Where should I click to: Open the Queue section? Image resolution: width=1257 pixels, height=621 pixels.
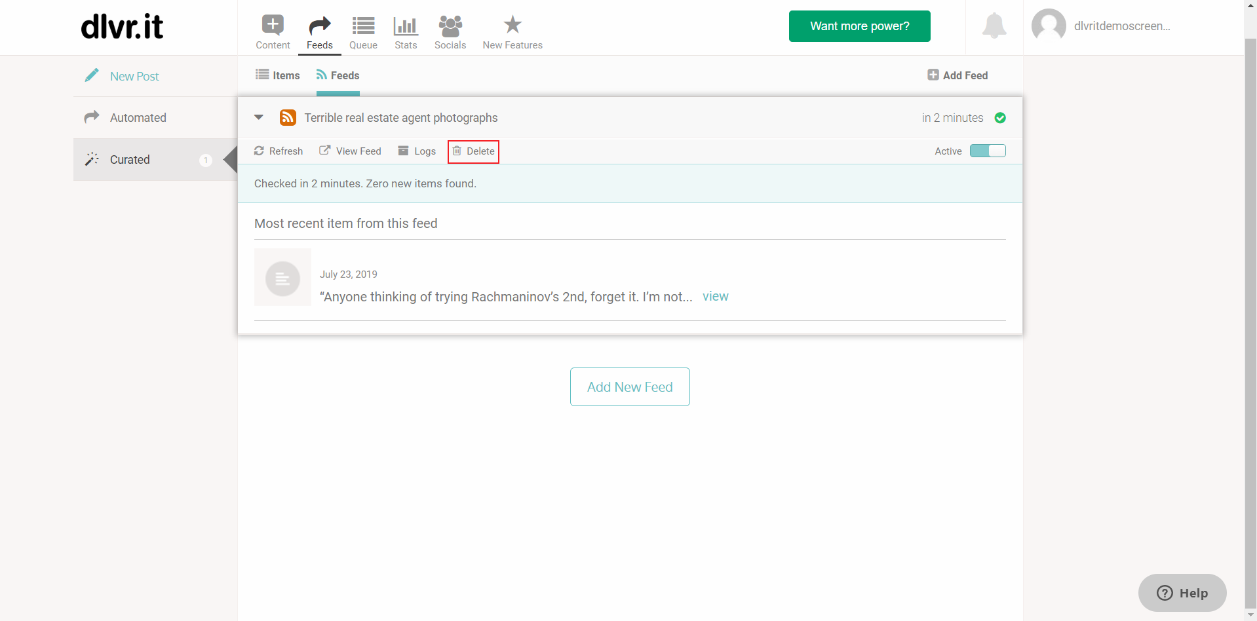(x=363, y=32)
